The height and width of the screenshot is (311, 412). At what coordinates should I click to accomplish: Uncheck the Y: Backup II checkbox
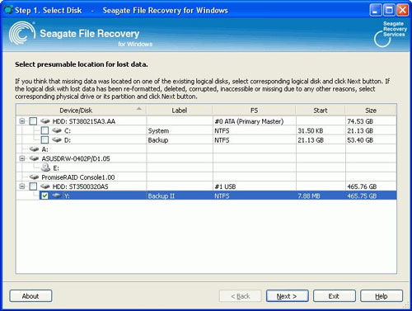(x=44, y=196)
